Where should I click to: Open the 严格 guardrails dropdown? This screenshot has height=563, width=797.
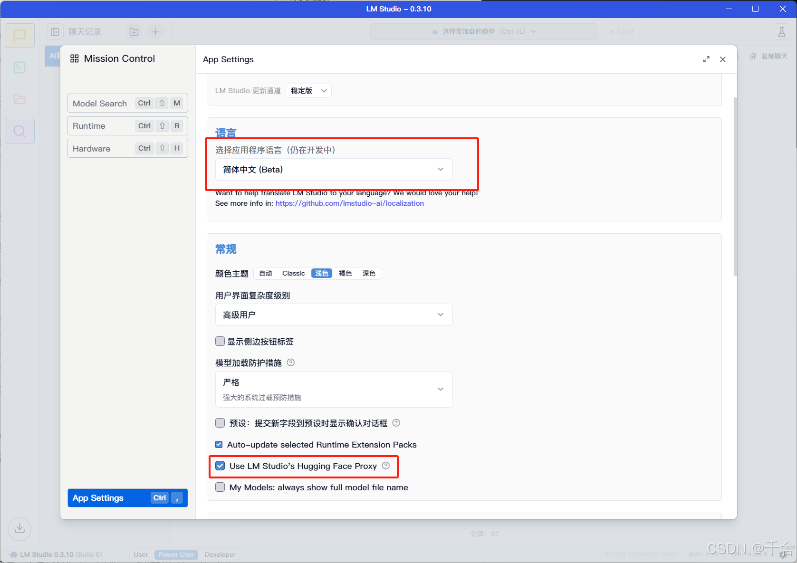click(334, 389)
